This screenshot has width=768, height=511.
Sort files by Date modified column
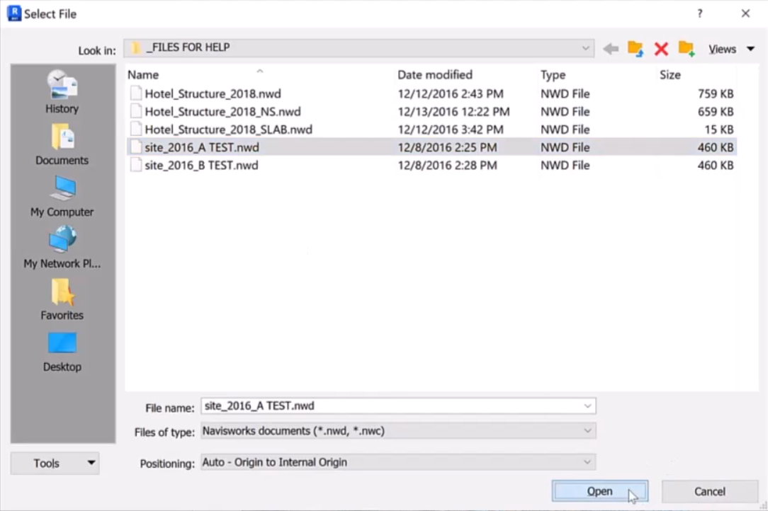[435, 75]
